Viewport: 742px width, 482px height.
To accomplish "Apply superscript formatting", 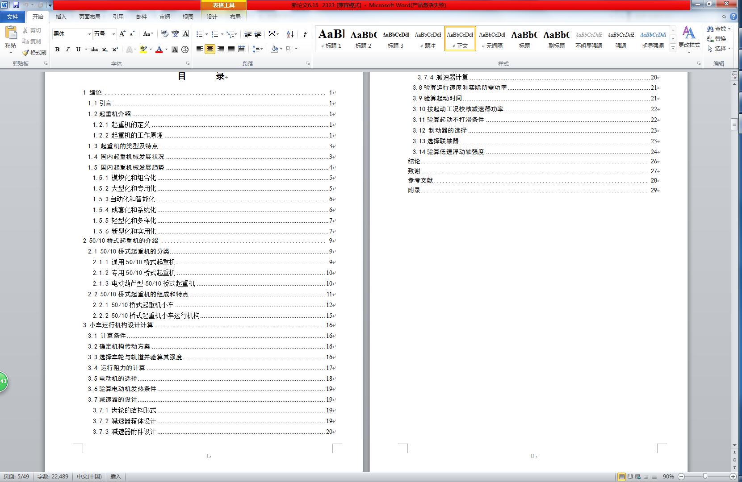I will (x=115, y=50).
